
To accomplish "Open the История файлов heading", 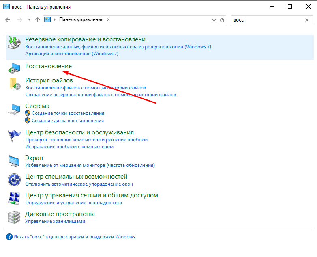I will pyautogui.click(x=49, y=80).
